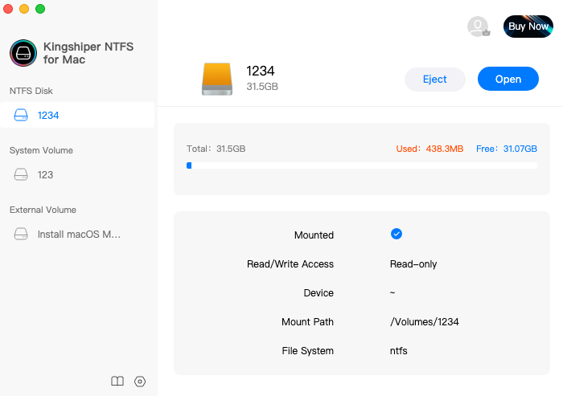The width and height of the screenshot is (563, 396).
Task: Click the System Volume section header
Action: [x=41, y=150]
